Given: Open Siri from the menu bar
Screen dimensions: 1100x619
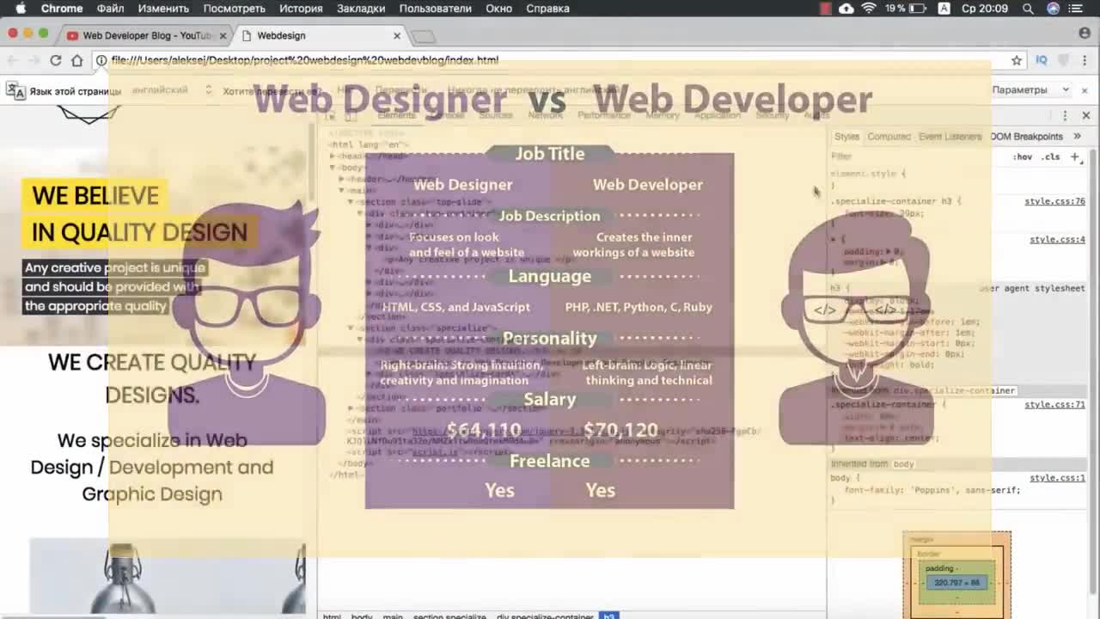Looking at the screenshot, I should click(1053, 9).
